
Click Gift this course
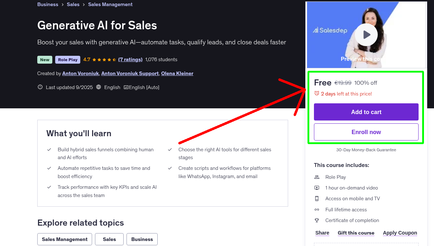click(356, 233)
